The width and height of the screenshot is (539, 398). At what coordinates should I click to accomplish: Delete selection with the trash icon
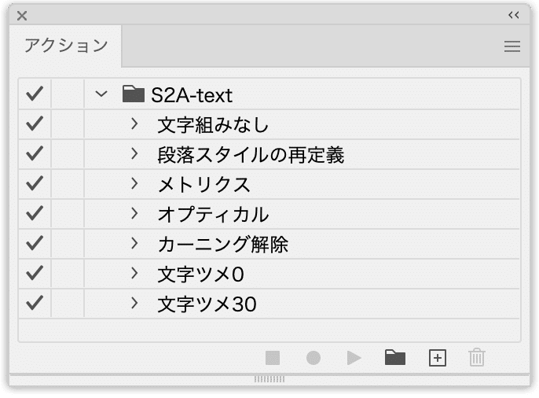(x=477, y=357)
